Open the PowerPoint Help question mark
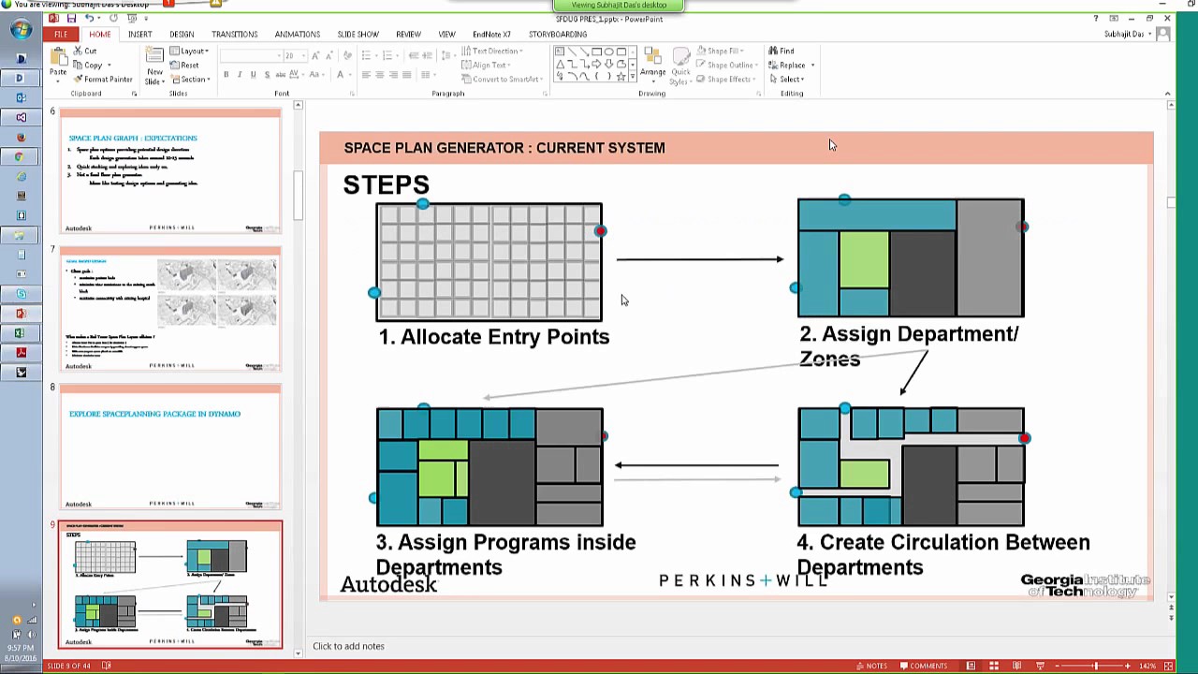Viewport: 1198px width, 674px height. point(1096,18)
